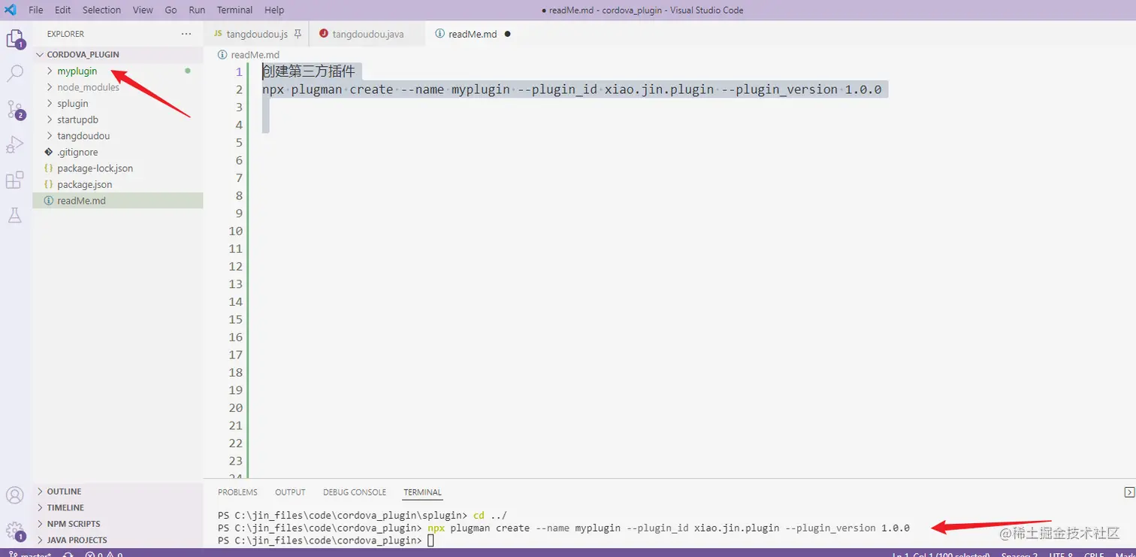Click editor line 1 text 创建第三方插件
This screenshot has width=1136, height=557.
(x=308, y=72)
